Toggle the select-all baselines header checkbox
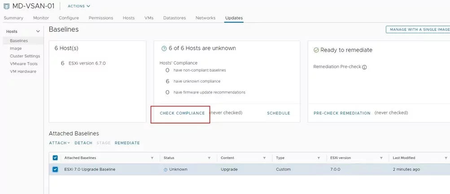This screenshot has height=194, width=450. tap(55, 158)
